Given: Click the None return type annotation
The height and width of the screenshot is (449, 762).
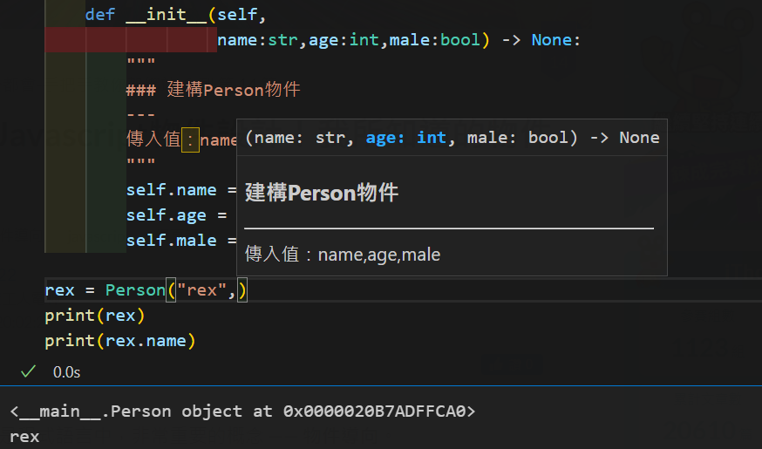Looking at the screenshot, I should (x=555, y=40).
